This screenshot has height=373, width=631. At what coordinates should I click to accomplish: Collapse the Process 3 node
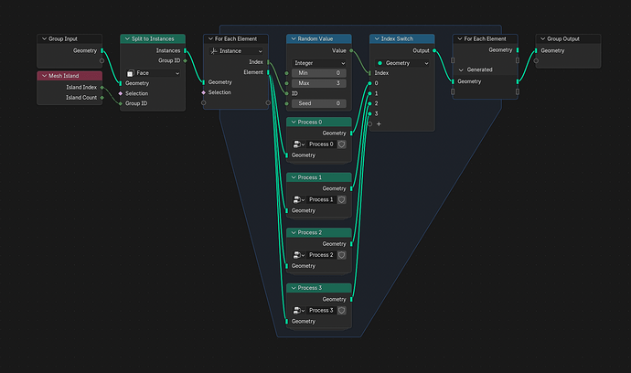click(x=294, y=288)
